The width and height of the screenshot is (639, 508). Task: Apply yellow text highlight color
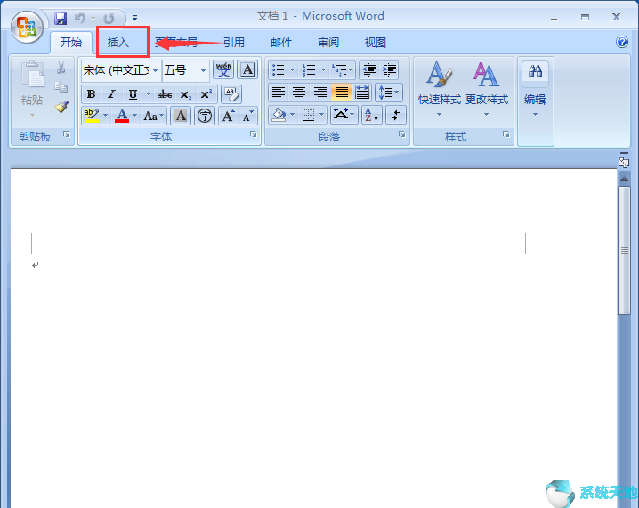[92, 116]
